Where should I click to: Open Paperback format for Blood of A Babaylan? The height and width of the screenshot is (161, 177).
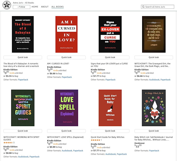click(23, 80)
